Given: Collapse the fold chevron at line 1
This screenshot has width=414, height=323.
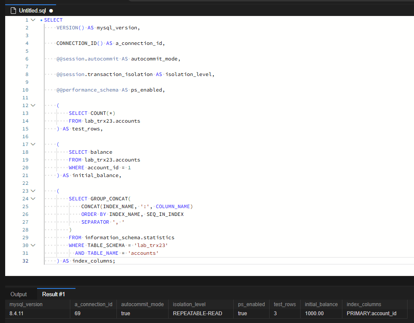Looking at the screenshot, I should (33, 20).
